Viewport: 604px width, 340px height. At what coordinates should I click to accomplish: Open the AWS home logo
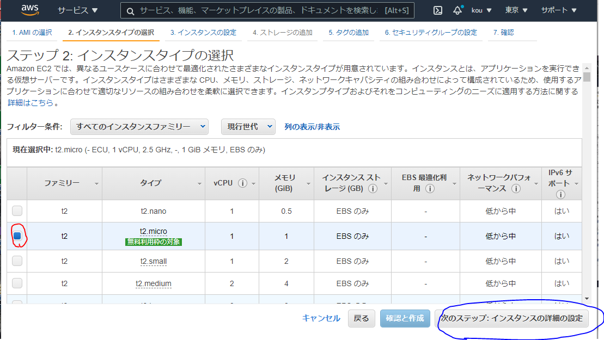pyautogui.click(x=29, y=10)
